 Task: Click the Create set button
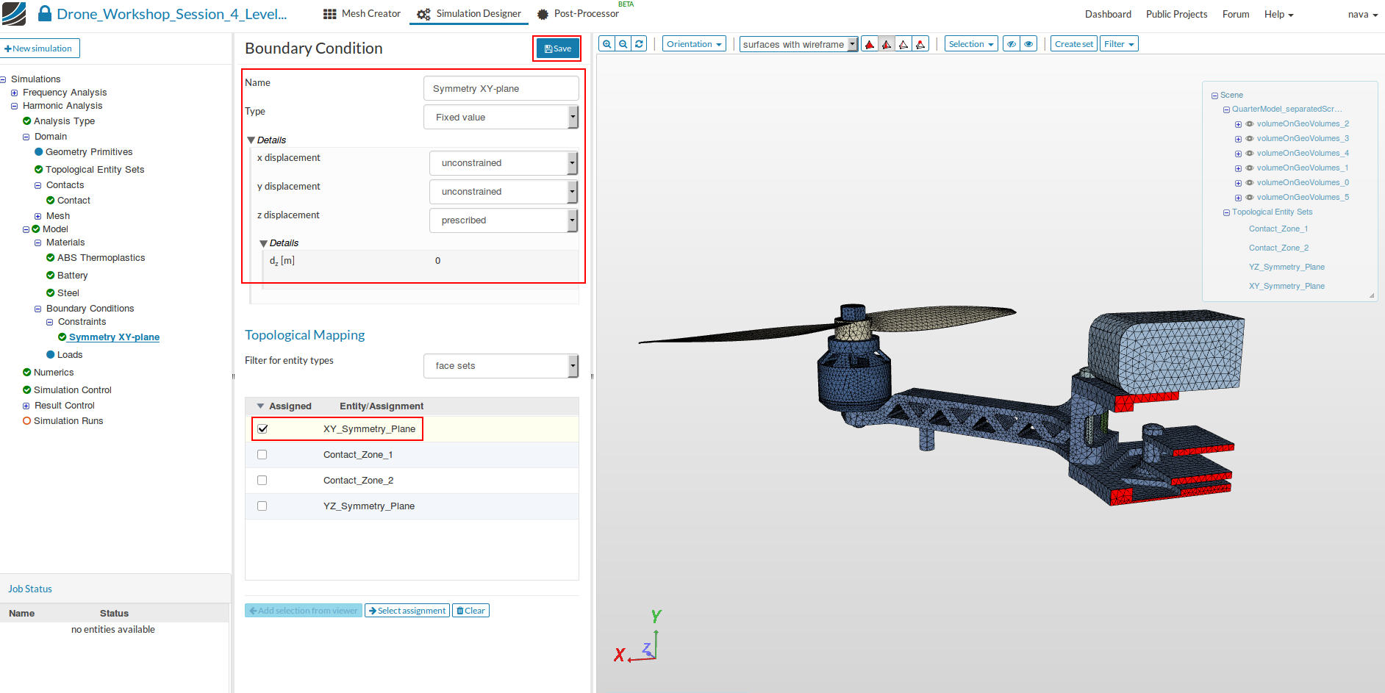pyautogui.click(x=1074, y=44)
